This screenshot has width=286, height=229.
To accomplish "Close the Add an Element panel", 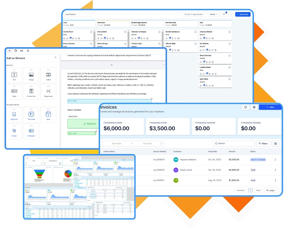I will point(55,57).
